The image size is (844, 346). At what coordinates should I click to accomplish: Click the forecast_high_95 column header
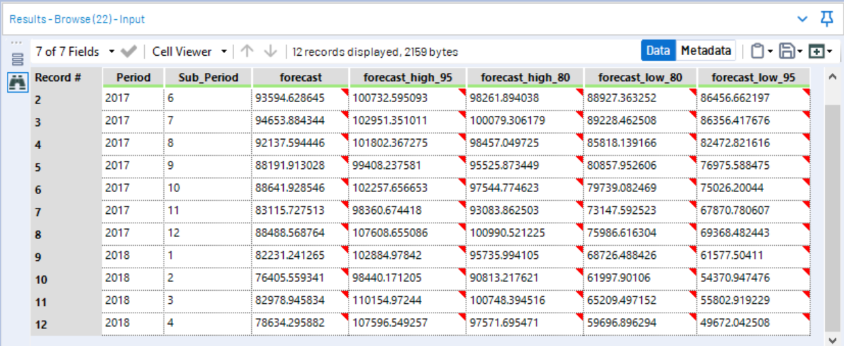coord(407,77)
